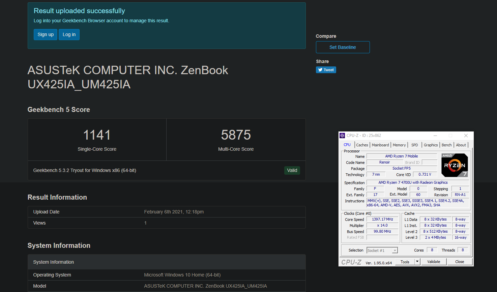This screenshot has height=292, width=497.
Task: Minimize the CPU-Z window
Action: pyautogui.click(x=435, y=136)
